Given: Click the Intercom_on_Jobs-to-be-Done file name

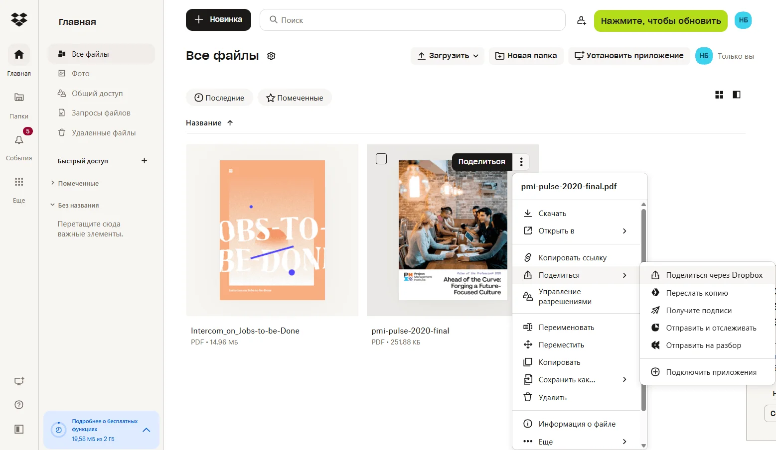Looking at the screenshot, I should coord(245,331).
